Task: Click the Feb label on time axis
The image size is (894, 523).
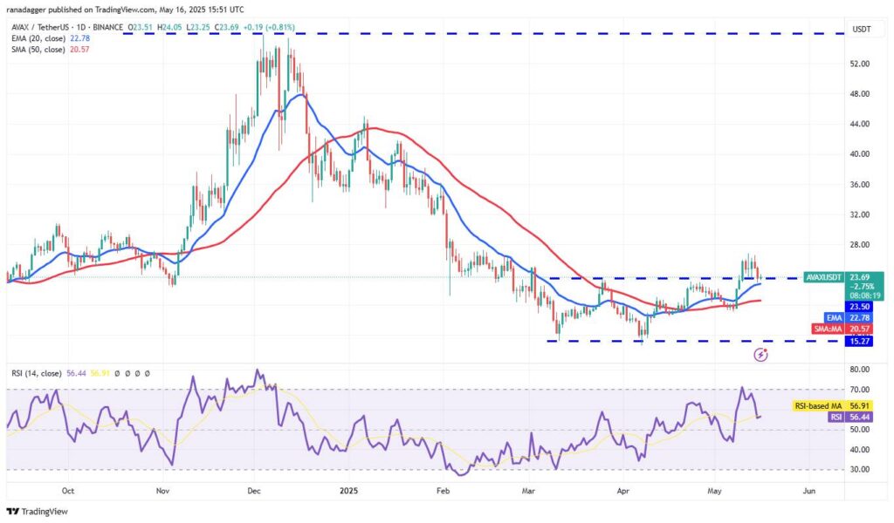Action: click(x=443, y=491)
